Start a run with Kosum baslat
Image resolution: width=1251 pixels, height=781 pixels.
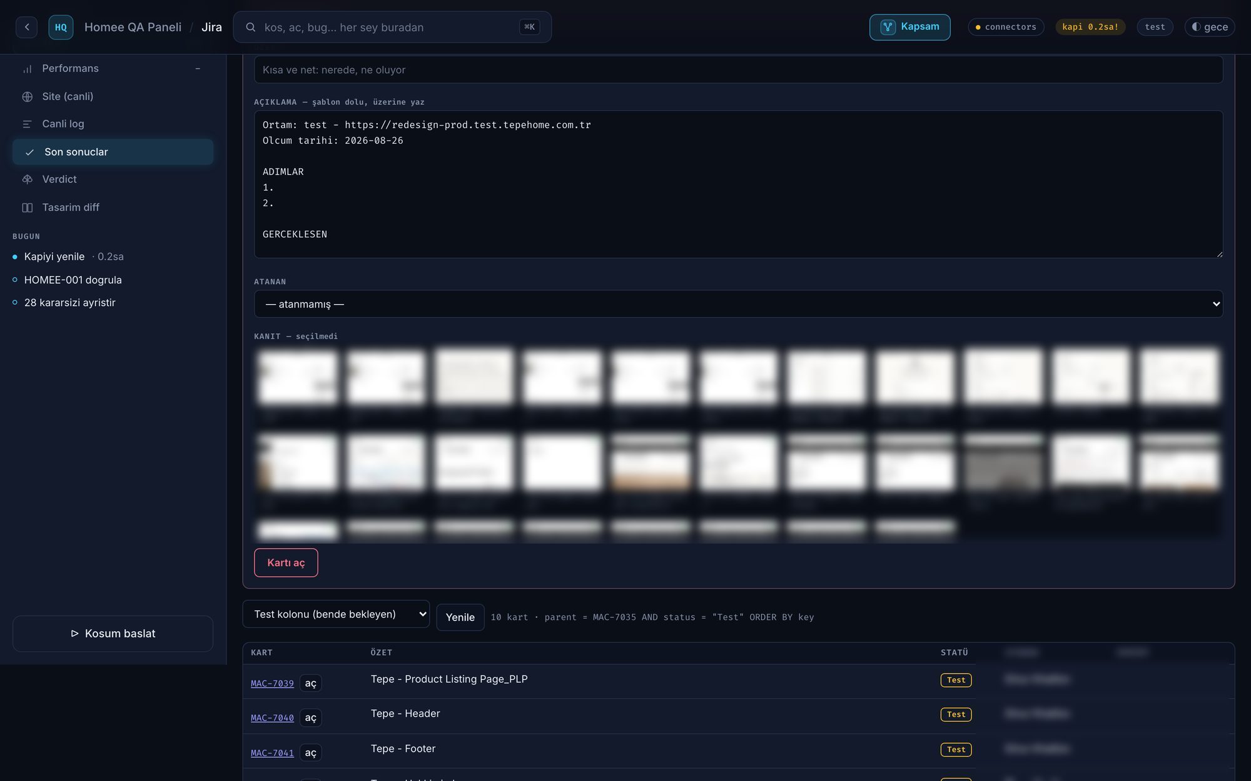click(113, 634)
